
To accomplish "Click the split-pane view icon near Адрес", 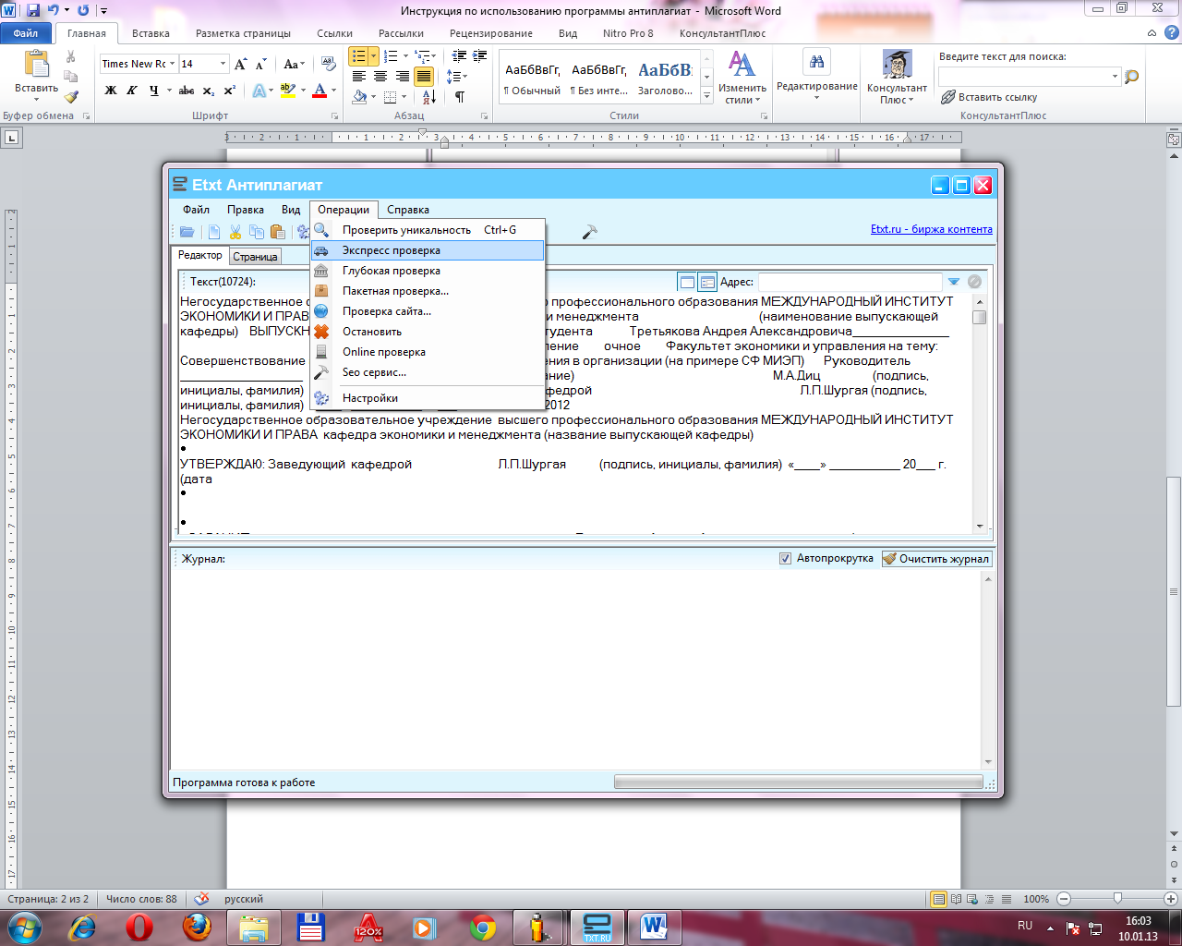I will 707,282.
